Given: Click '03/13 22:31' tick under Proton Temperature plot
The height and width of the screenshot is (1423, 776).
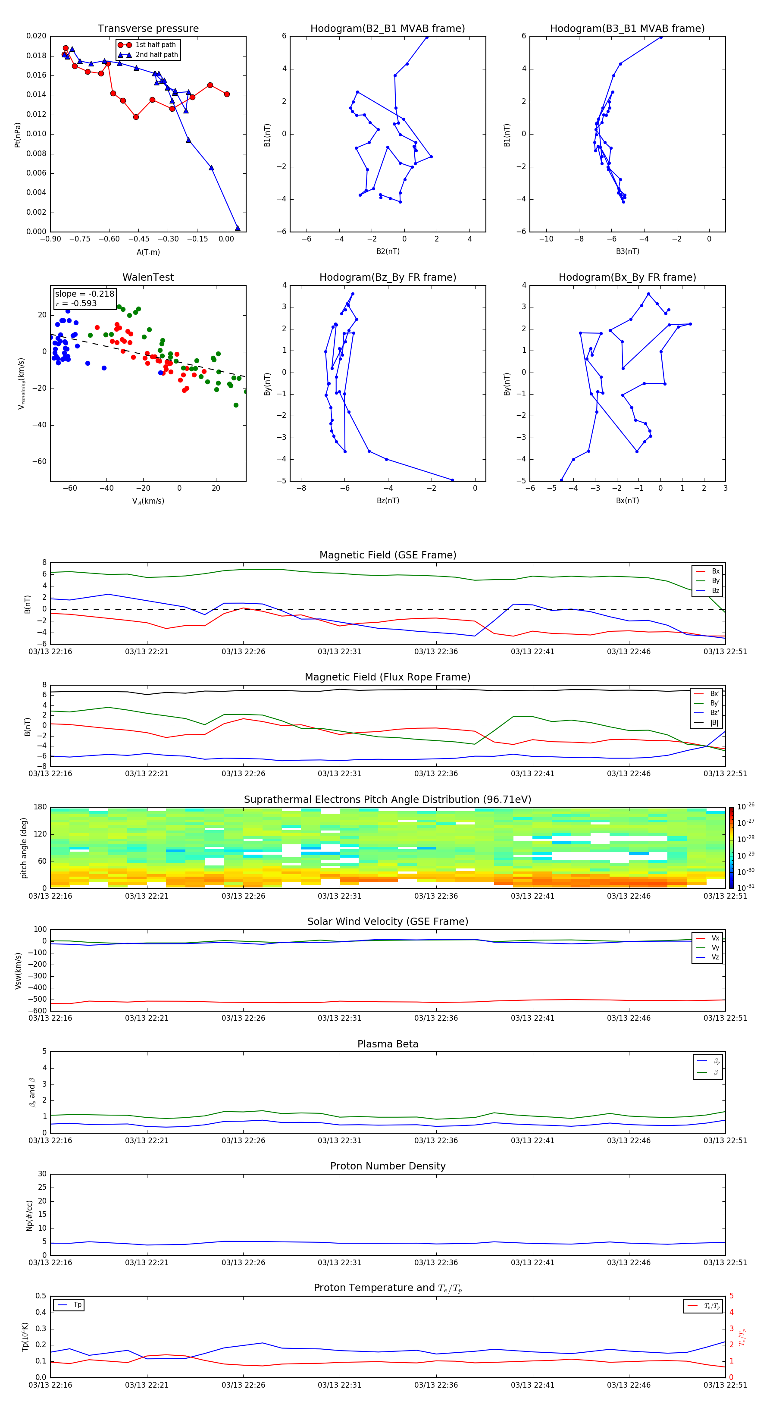Looking at the screenshot, I should click(x=339, y=1385).
